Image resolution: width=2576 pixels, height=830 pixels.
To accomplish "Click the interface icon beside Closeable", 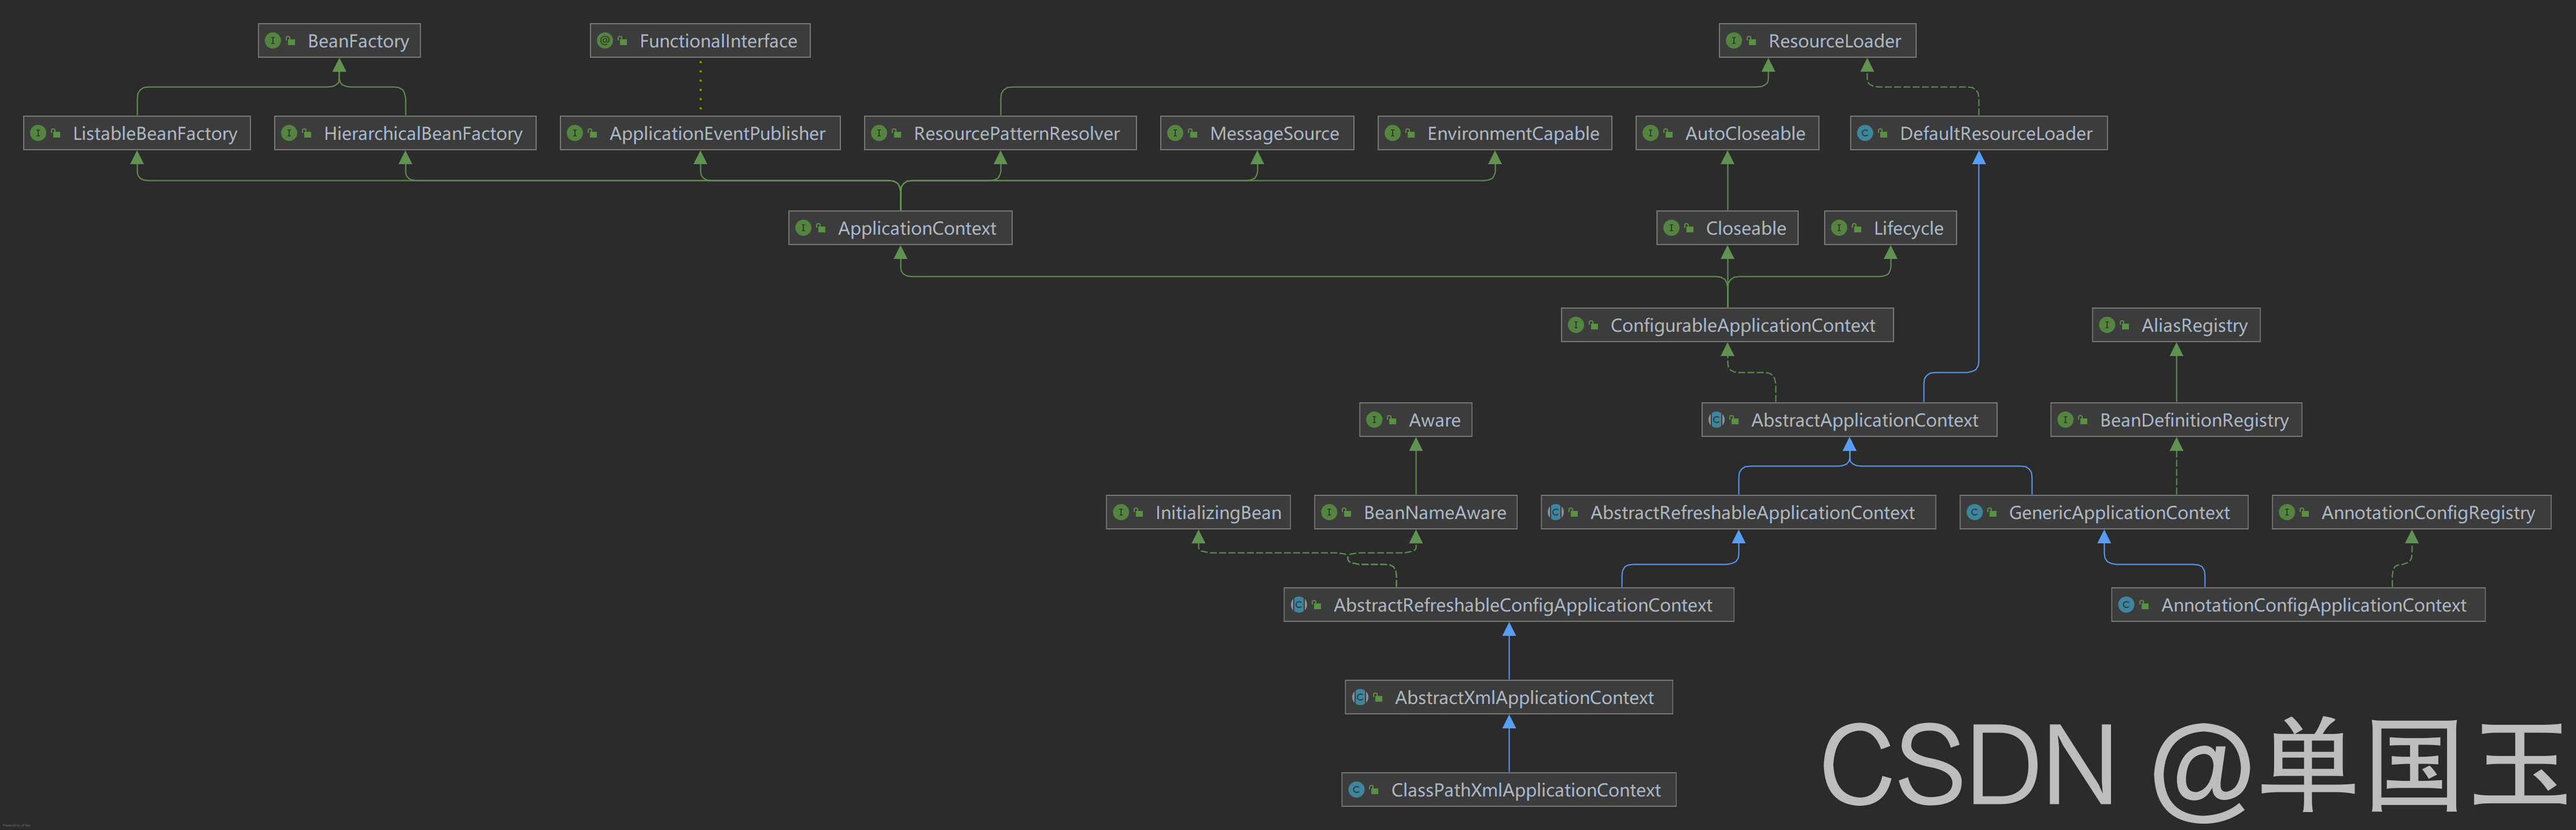I will coord(1670,228).
